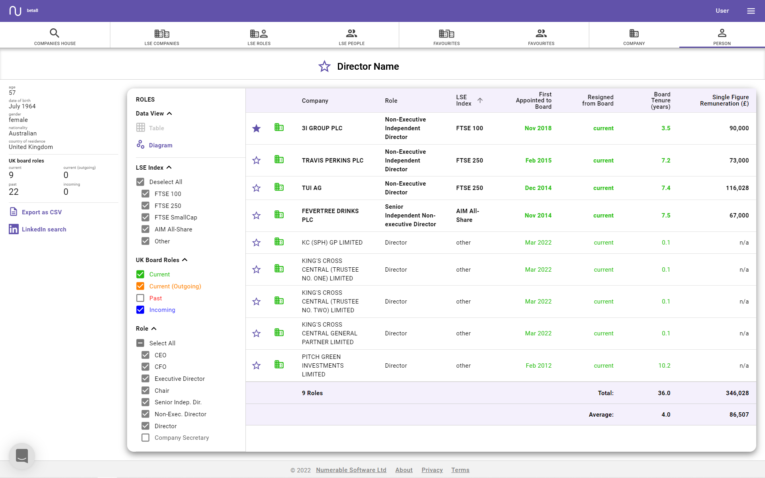Uncheck AIM All-Share filter

tap(145, 229)
